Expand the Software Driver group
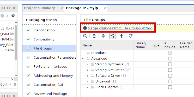This screenshot has width=194, height=97. coord(87,76)
